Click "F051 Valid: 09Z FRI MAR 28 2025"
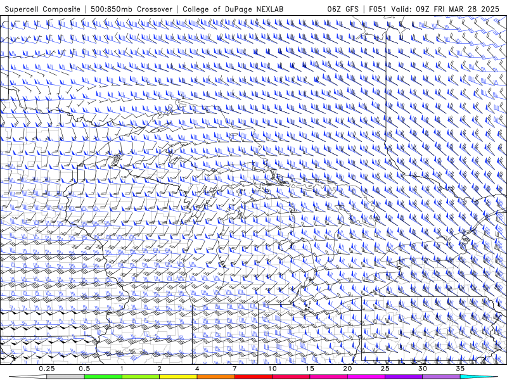The image size is (507, 380). 434,9
